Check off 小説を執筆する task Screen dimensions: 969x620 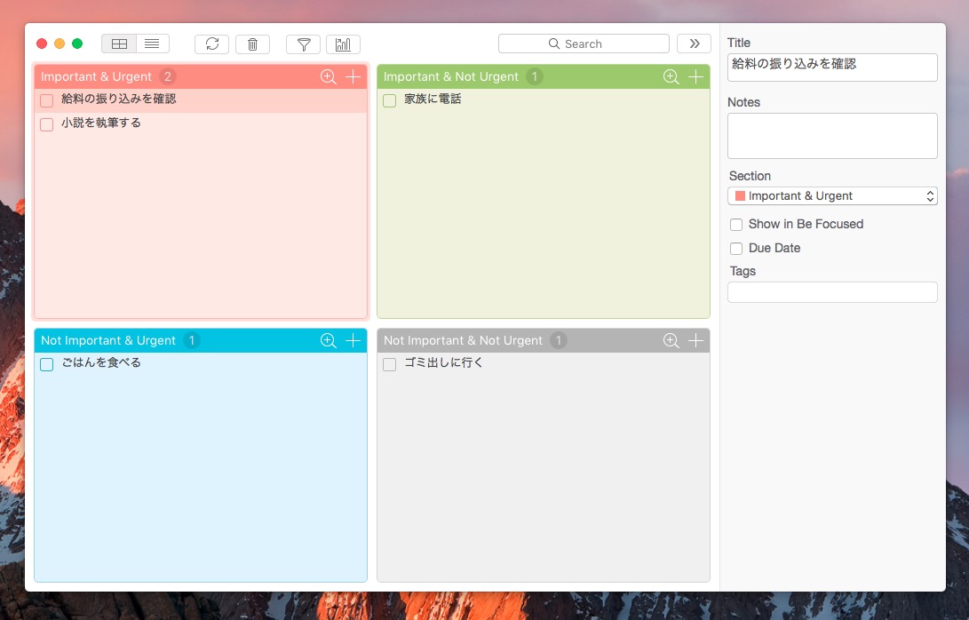tap(46, 124)
